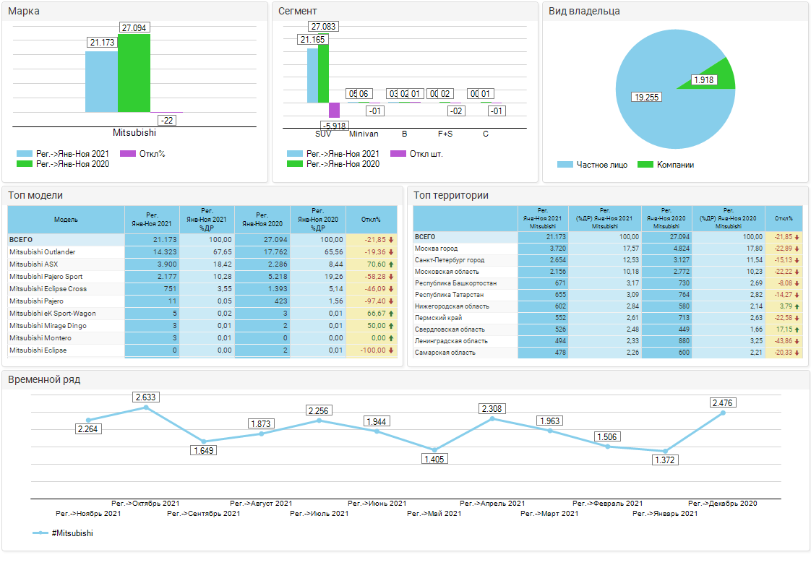Click the 2.633 data point for October 2021
The height and width of the screenshot is (573, 811).
pyautogui.click(x=146, y=408)
